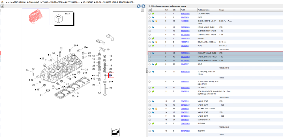
Task: Click the green arrow icon in GASKET row
Action: (x=153, y=38)
